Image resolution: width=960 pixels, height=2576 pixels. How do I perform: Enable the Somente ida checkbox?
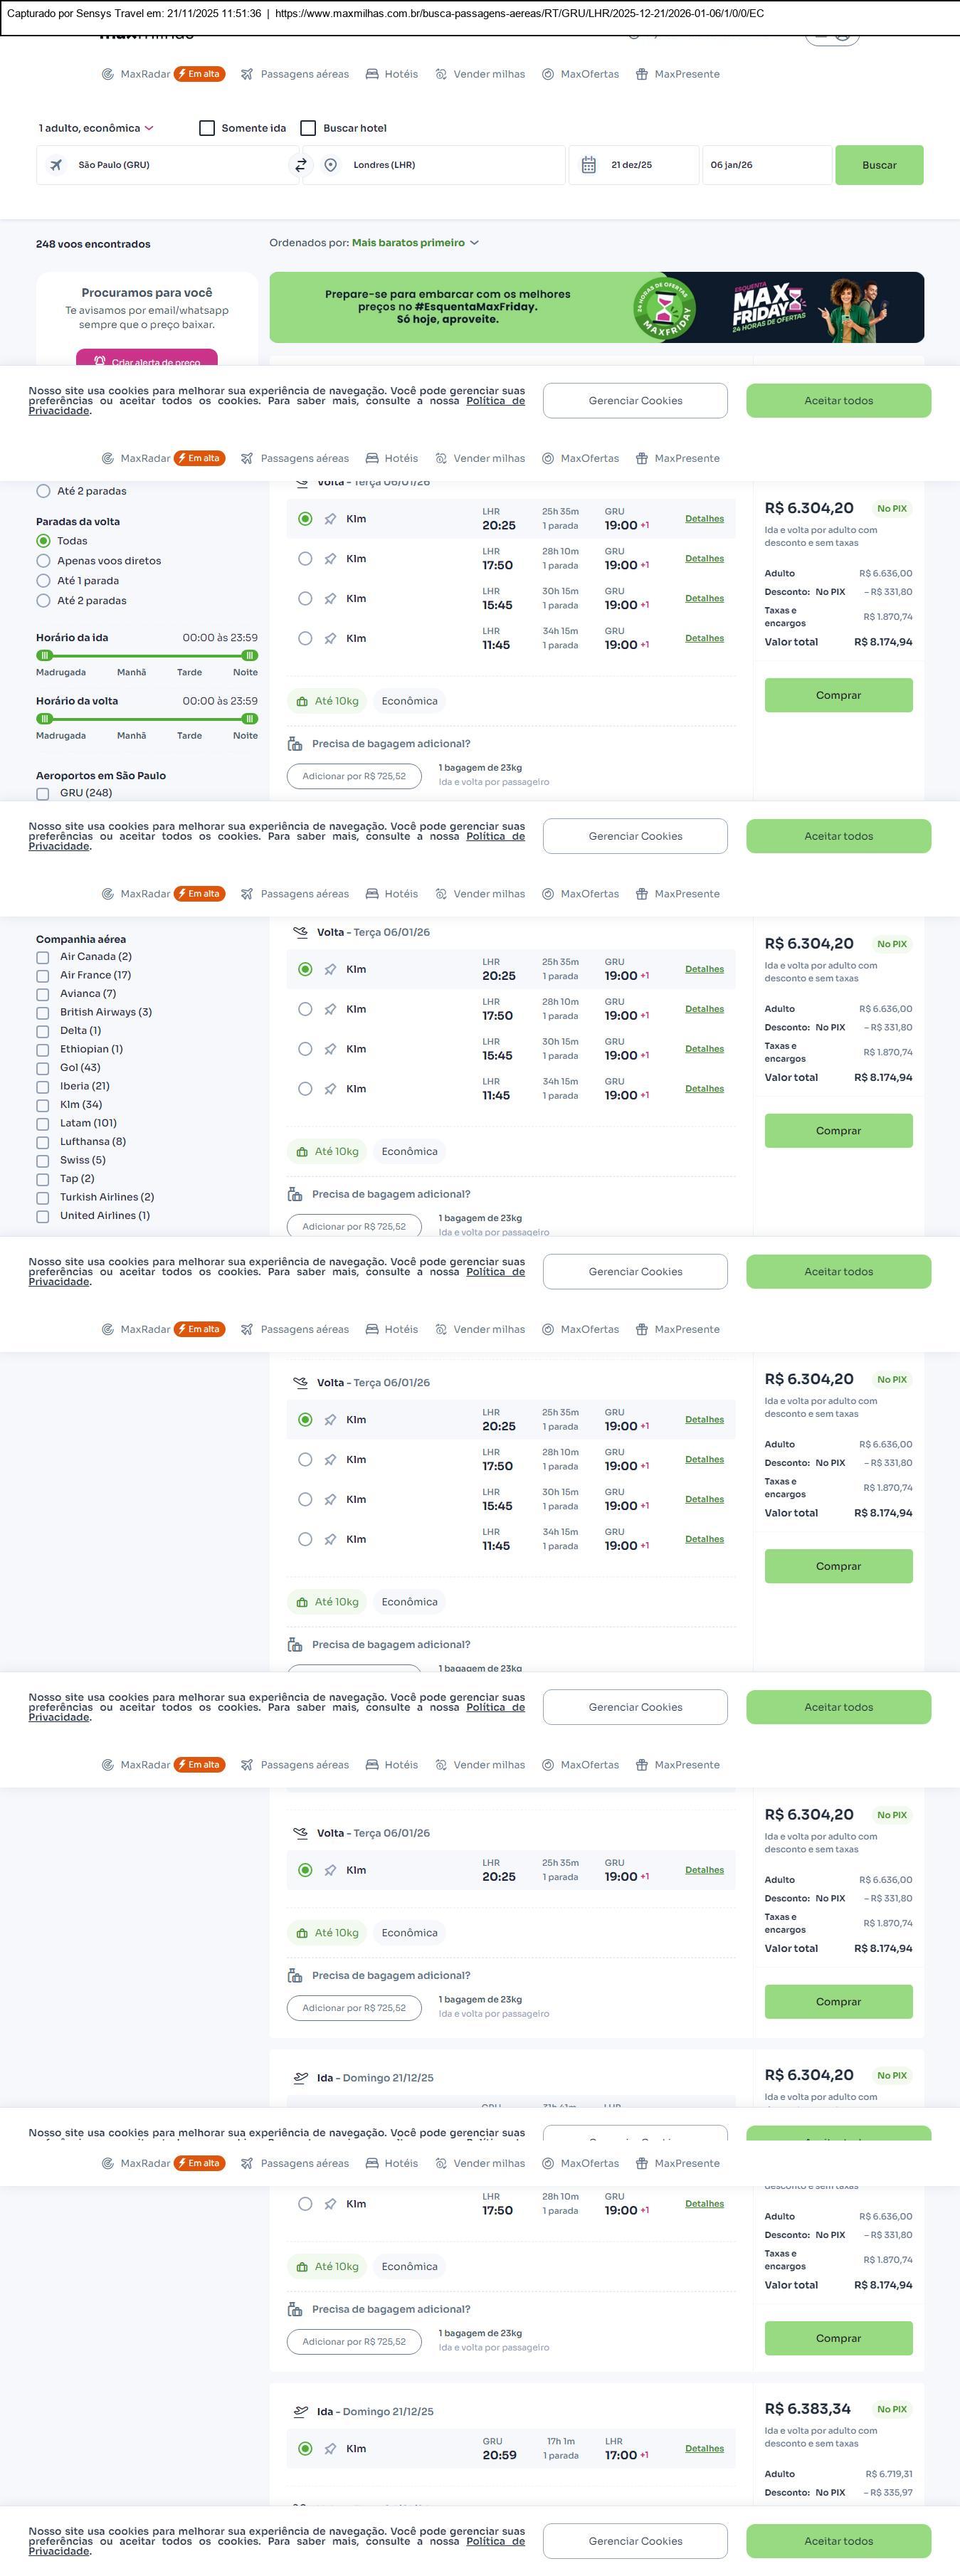[207, 128]
